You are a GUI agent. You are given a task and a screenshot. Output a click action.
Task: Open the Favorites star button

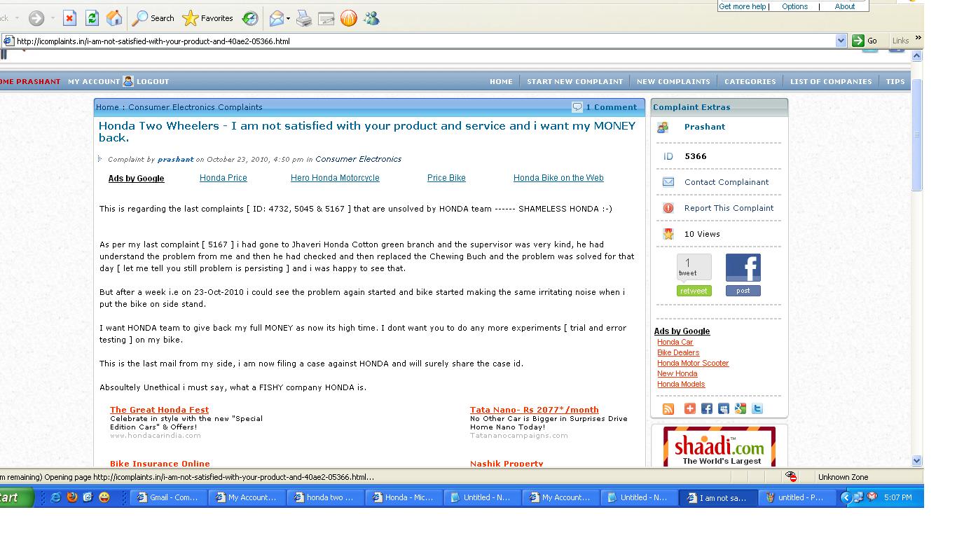coord(208,18)
